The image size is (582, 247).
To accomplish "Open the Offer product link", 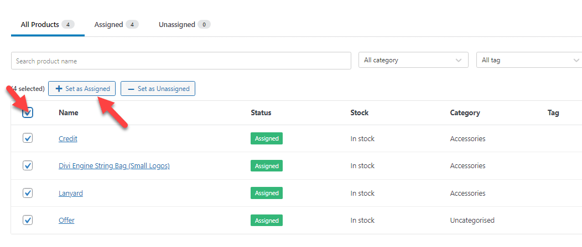I will (66, 221).
